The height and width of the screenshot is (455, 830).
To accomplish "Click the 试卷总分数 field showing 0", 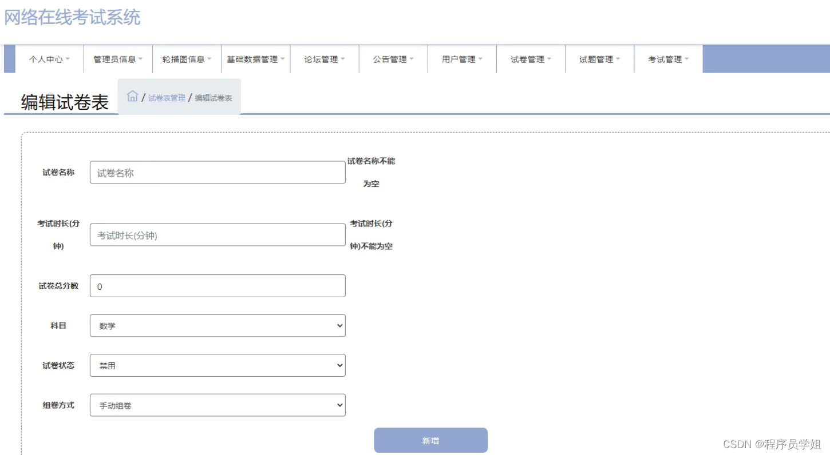I will click(x=218, y=286).
